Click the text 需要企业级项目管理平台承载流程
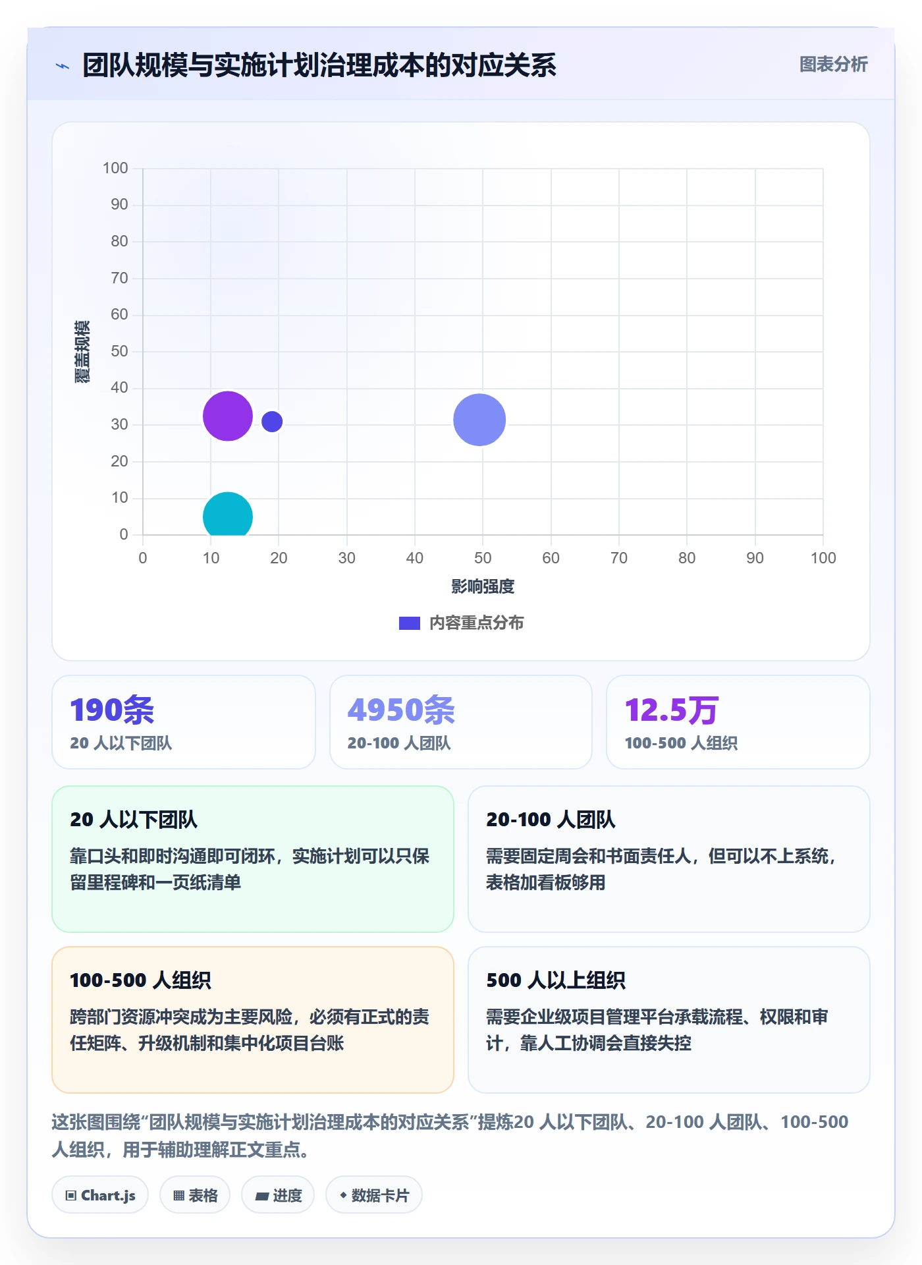Screen dimensions: 922x1265 [614, 1017]
